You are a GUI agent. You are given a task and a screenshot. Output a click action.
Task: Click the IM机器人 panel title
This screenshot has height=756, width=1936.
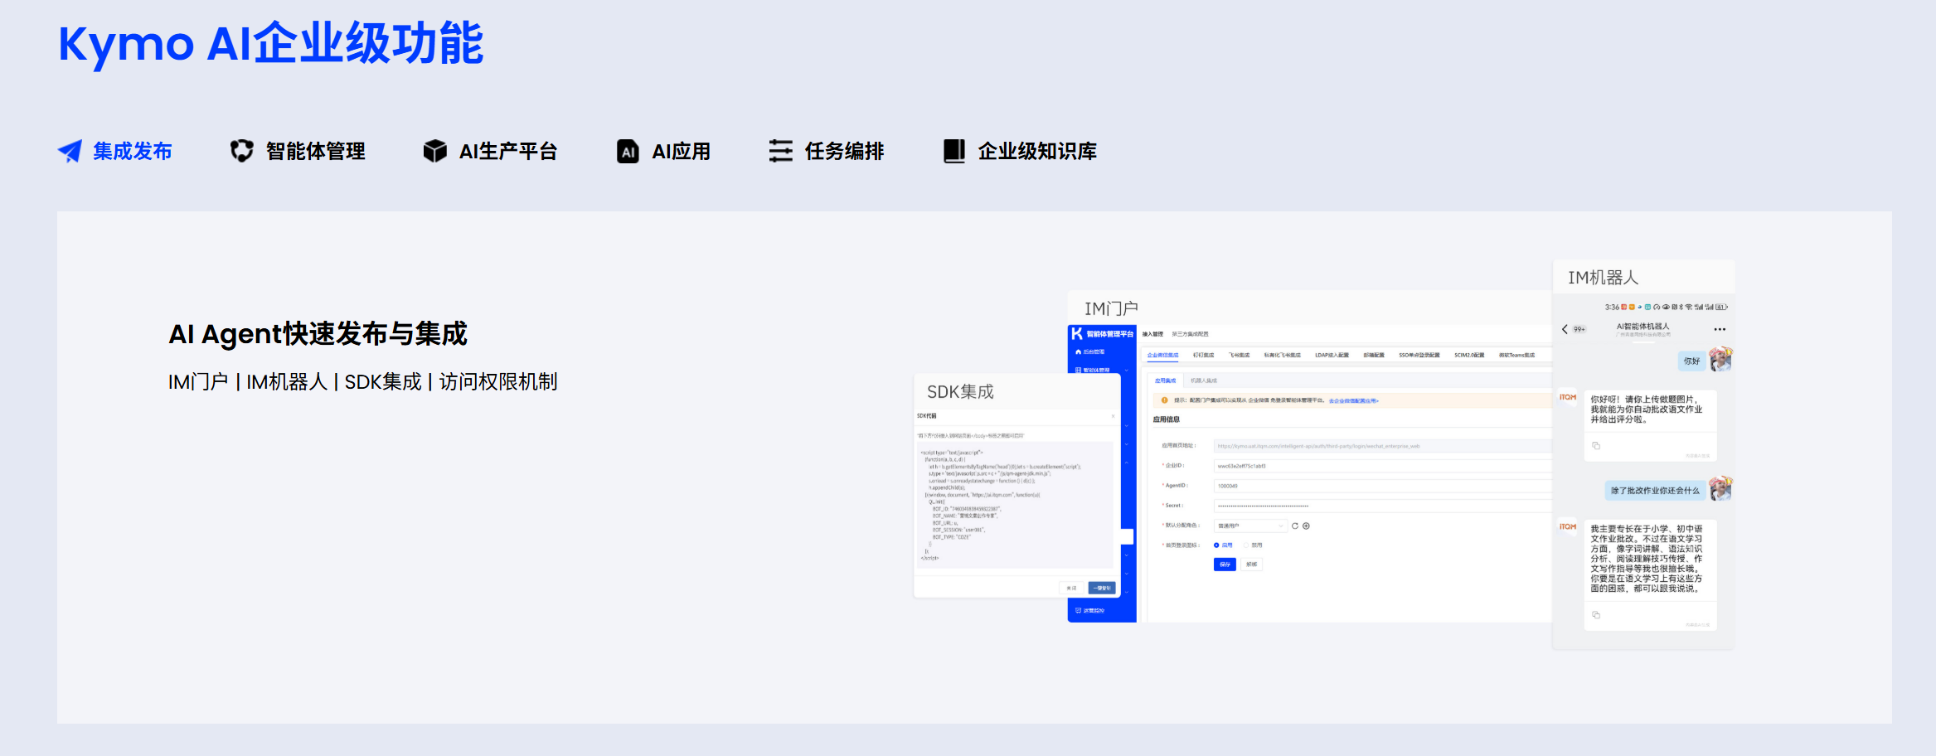pyautogui.click(x=1603, y=278)
